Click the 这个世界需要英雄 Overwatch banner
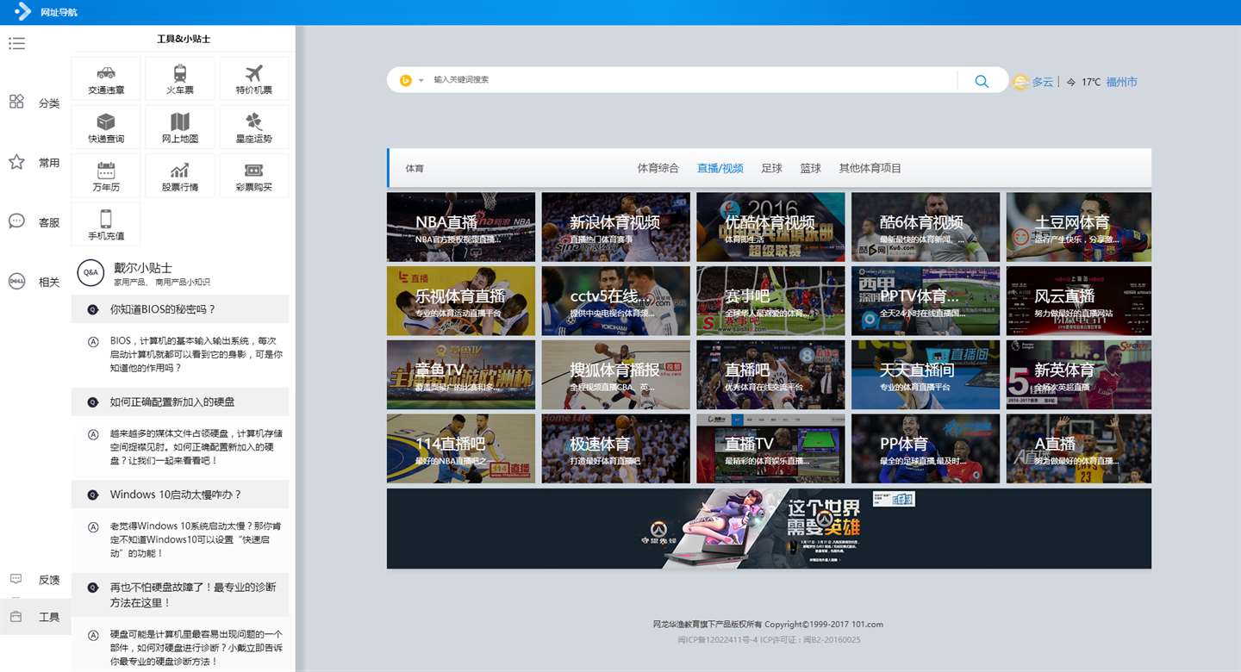Viewport: 1241px width, 672px height. pos(769,529)
